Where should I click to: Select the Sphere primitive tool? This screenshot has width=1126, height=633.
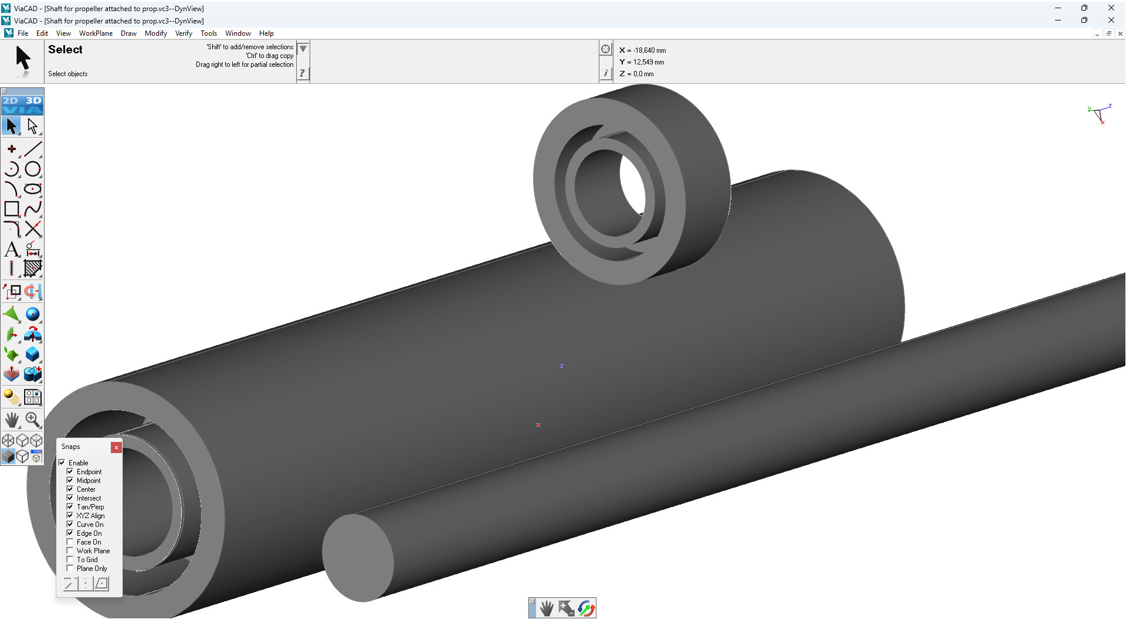(33, 315)
